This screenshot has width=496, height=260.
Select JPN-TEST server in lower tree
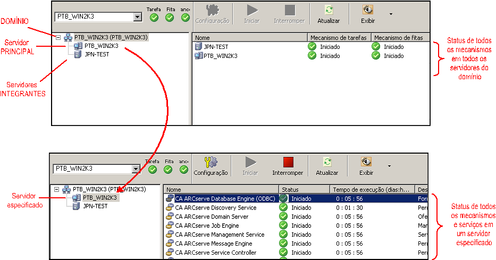(95, 206)
